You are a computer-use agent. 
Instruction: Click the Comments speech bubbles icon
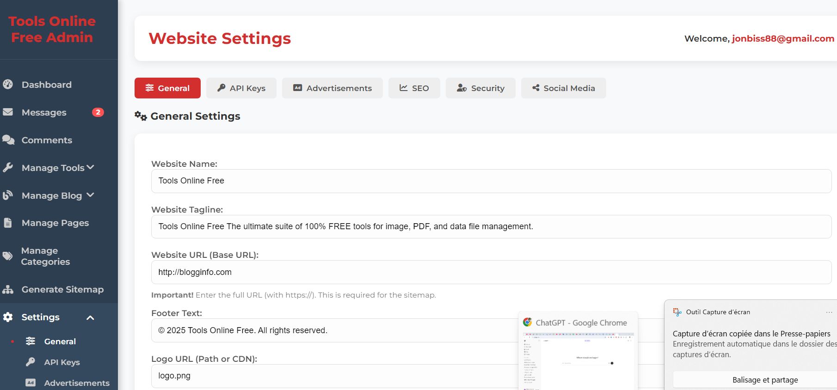click(8, 140)
